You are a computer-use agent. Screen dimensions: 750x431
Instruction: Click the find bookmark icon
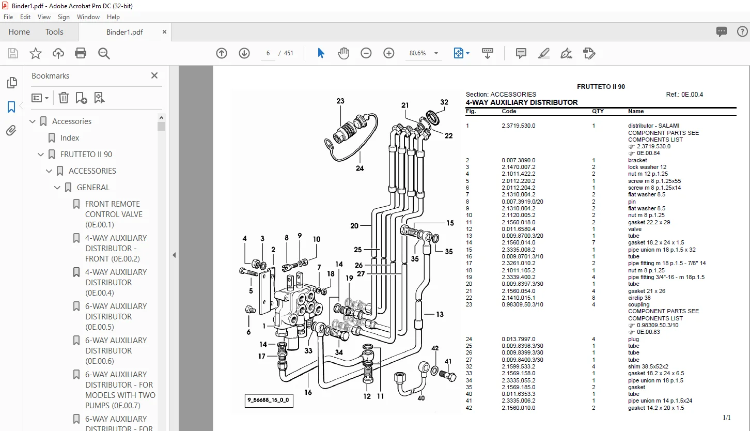point(100,98)
